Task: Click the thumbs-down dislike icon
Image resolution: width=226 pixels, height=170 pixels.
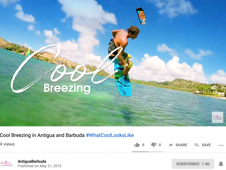Action: pyautogui.click(x=154, y=145)
